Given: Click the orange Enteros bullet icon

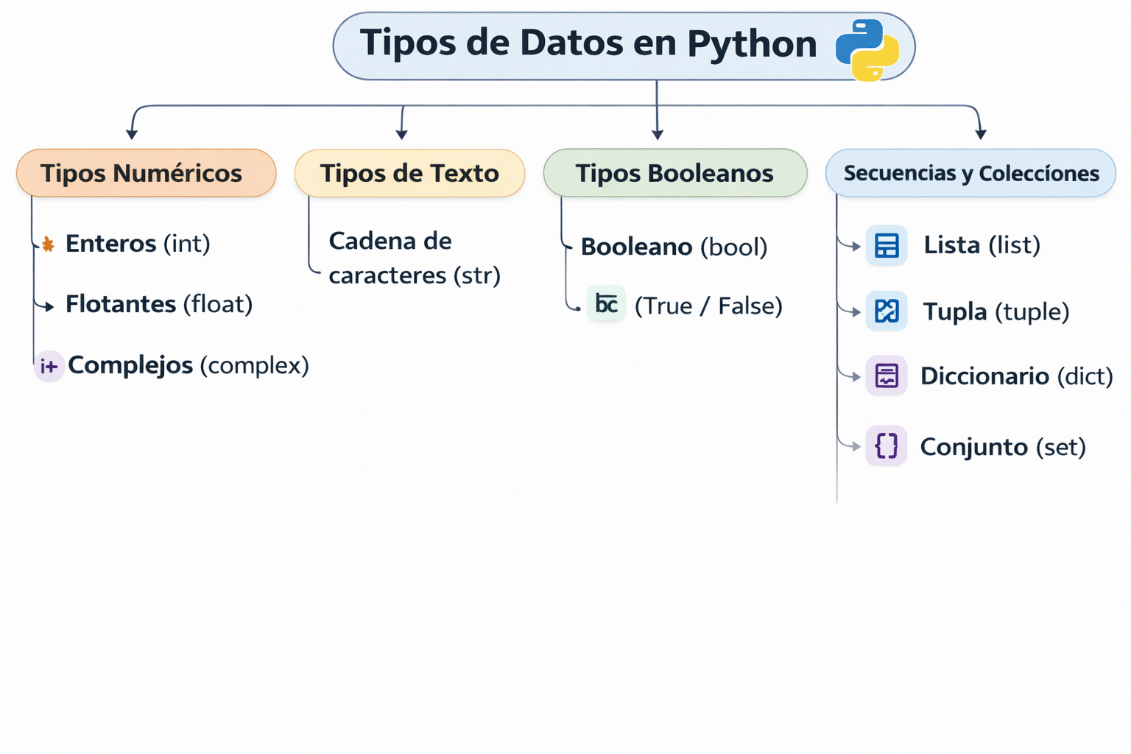Looking at the screenshot, I should pos(48,244).
